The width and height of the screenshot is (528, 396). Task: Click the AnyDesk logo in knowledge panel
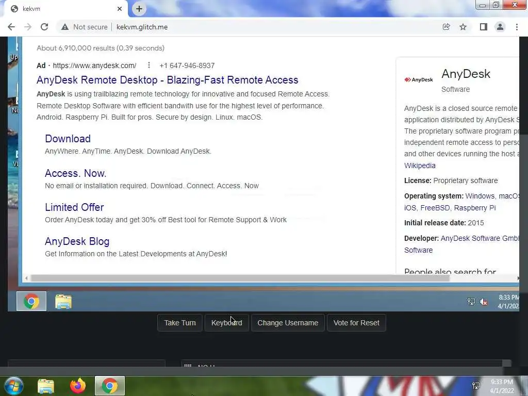pos(419,80)
